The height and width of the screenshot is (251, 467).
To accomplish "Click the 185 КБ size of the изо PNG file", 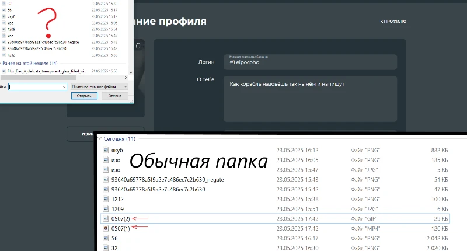I will click(x=440, y=160).
